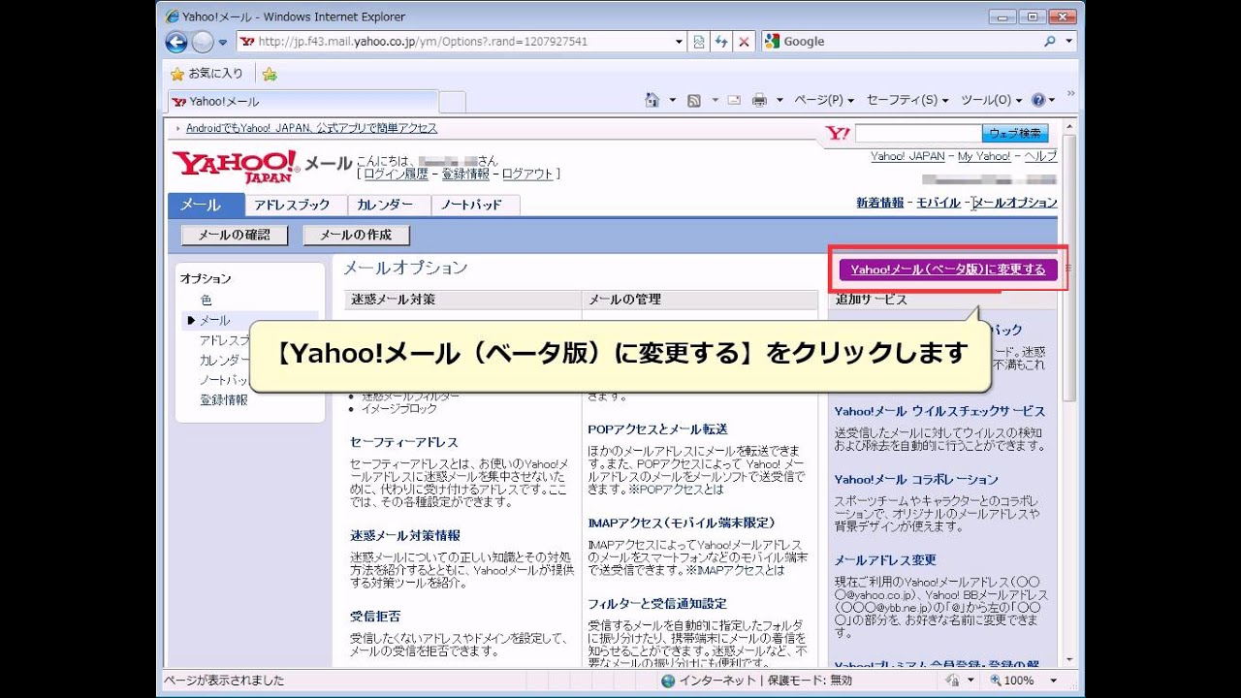Click the browser Forward arrow button

pos(202,42)
